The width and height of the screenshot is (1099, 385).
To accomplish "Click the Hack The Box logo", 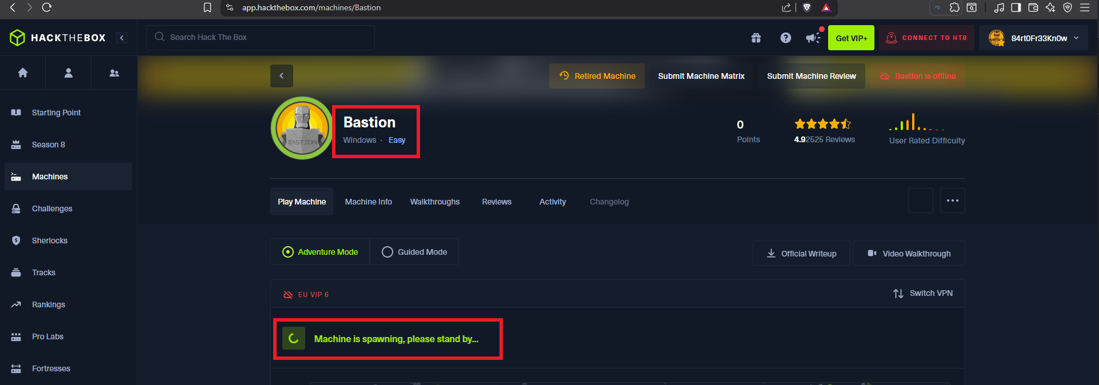I will [58, 38].
